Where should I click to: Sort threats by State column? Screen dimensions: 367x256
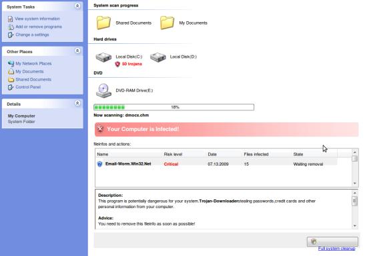tap(298, 154)
